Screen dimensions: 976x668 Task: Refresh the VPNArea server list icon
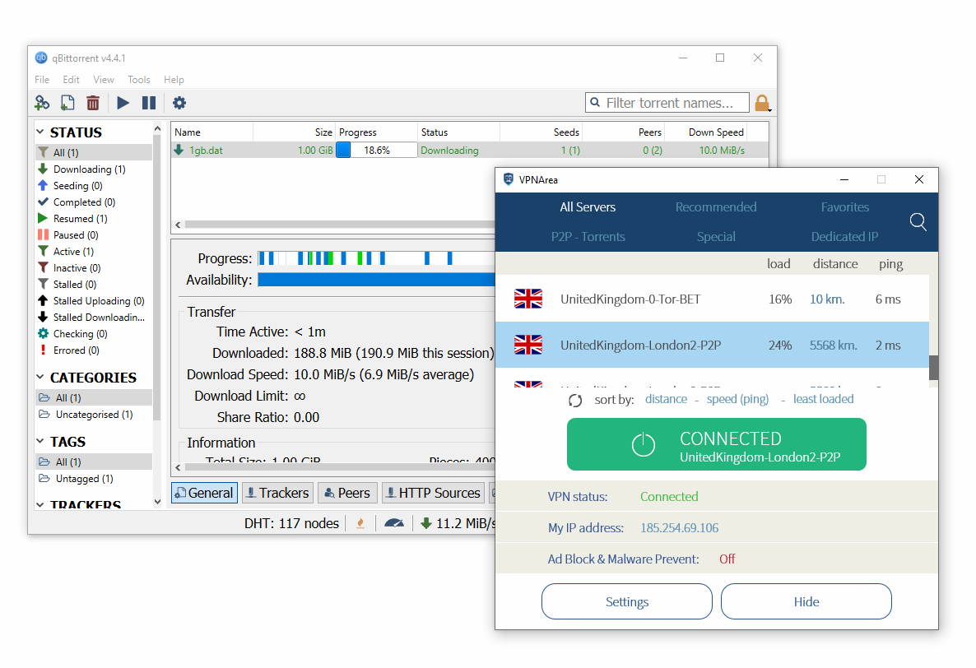point(575,401)
